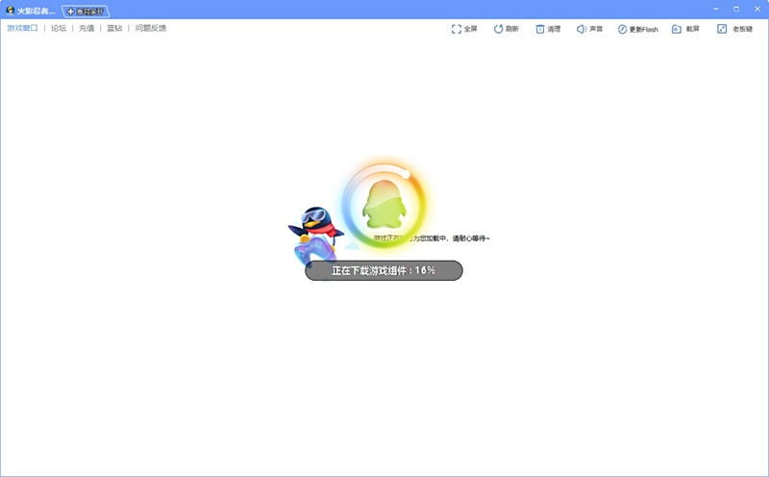Take a screenshot with the 截屏 icon

click(x=678, y=29)
